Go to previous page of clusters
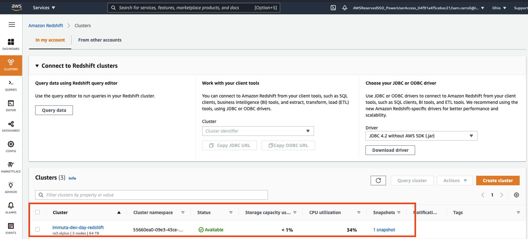The height and width of the screenshot is (239, 528). tap(483, 195)
